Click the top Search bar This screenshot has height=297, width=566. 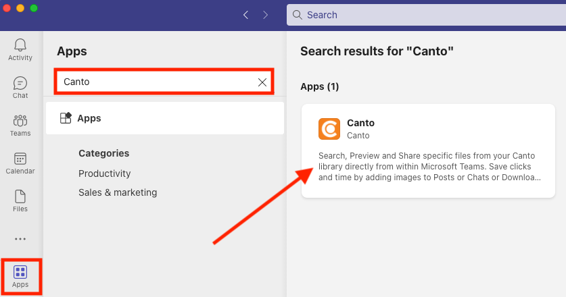pos(426,15)
